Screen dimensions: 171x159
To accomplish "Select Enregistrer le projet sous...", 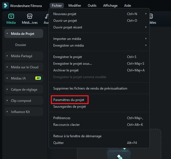I will click(99, 64).
